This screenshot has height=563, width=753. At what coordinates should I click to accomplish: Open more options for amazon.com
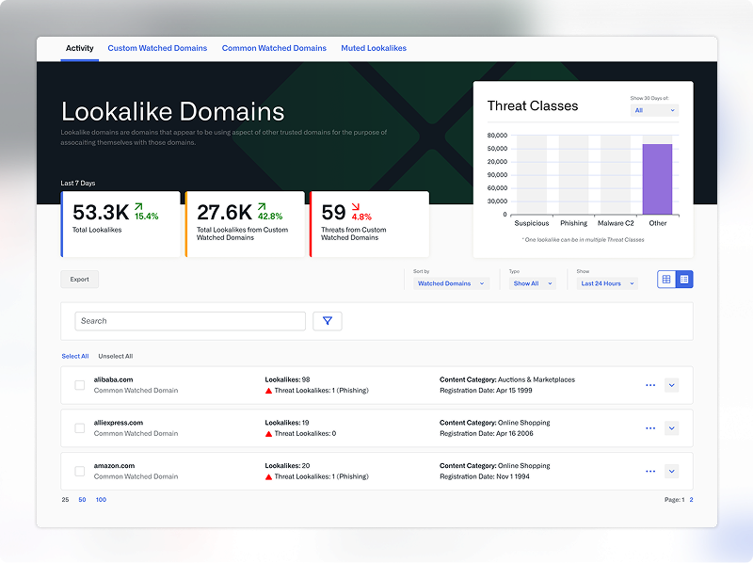(649, 471)
